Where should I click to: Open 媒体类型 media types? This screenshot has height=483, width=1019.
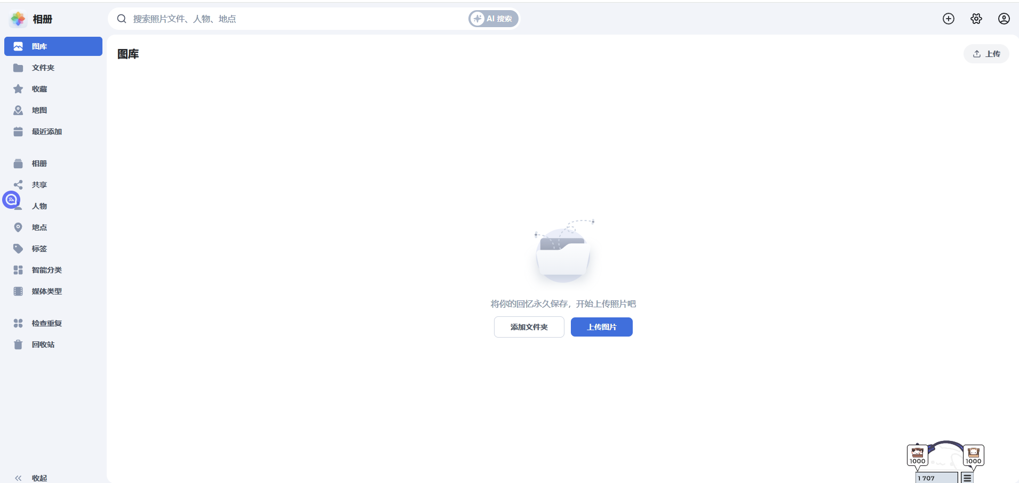click(46, 291)
